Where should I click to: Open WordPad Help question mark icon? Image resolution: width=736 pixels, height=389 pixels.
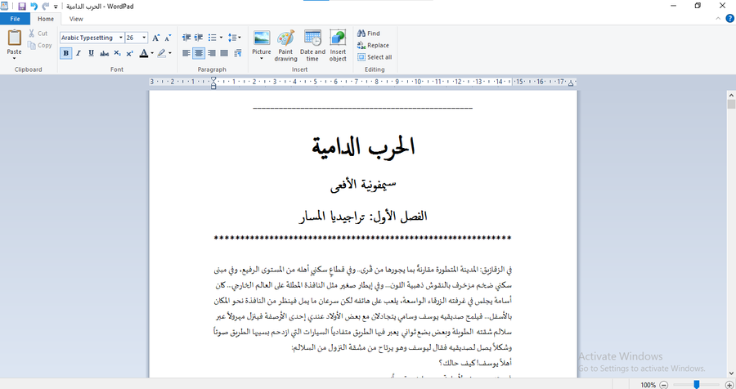pyautogui.click(x=729, y=19)
